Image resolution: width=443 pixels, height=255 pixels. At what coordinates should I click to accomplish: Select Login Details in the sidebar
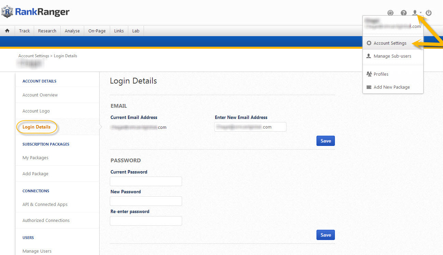click(36, 127)
